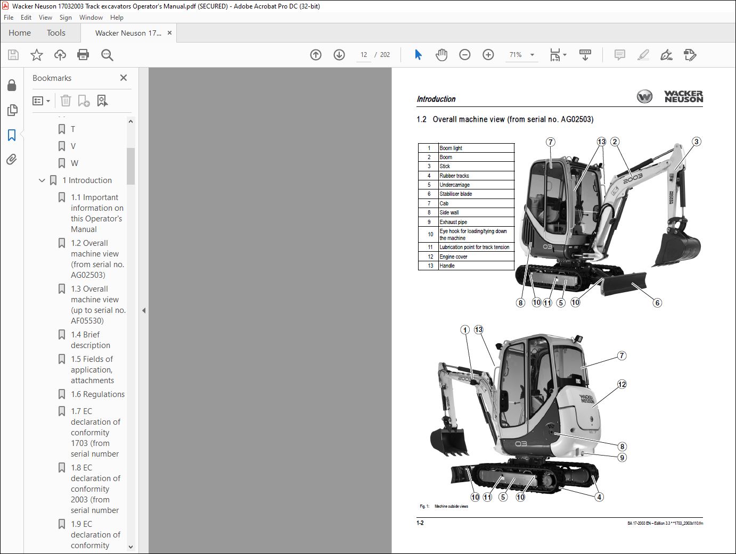736x554 pixels.
Task: Open the page thumbnails panel
Action: 12,110
